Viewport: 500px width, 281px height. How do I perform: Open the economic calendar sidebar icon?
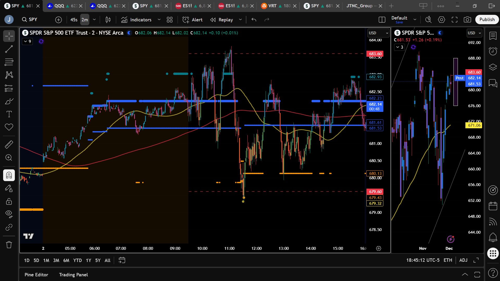pos(493,206)
